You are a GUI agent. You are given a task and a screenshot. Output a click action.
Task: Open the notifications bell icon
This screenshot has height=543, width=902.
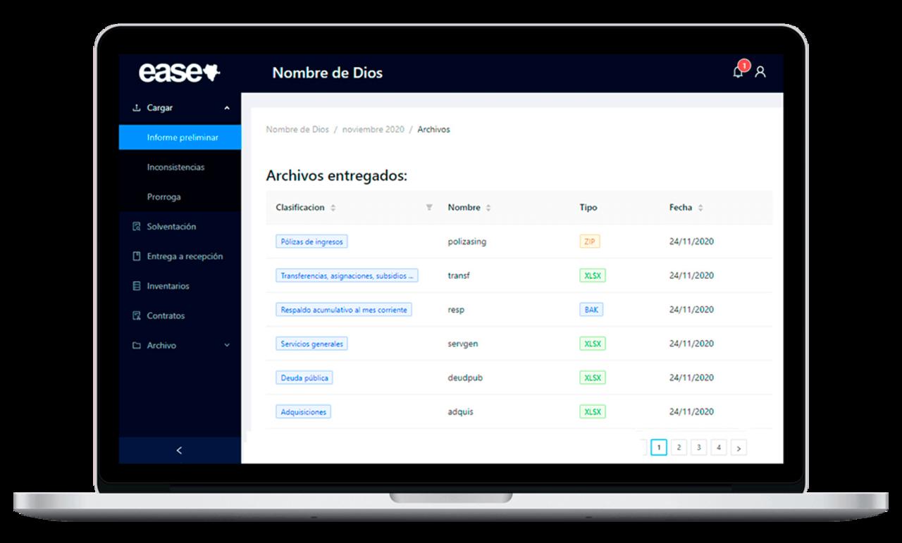click(x=738, y=72)
